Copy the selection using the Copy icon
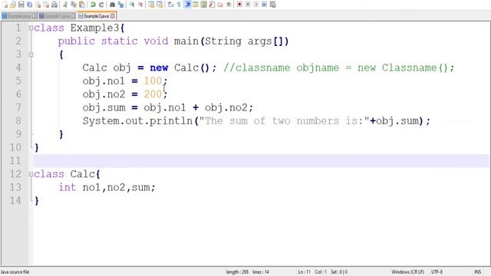491x276 pixels. pyautogui.click(x=74, y=5)
